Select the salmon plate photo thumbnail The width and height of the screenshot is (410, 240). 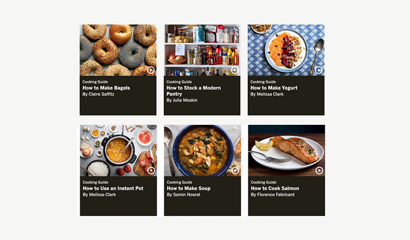[x=286, y=150]
